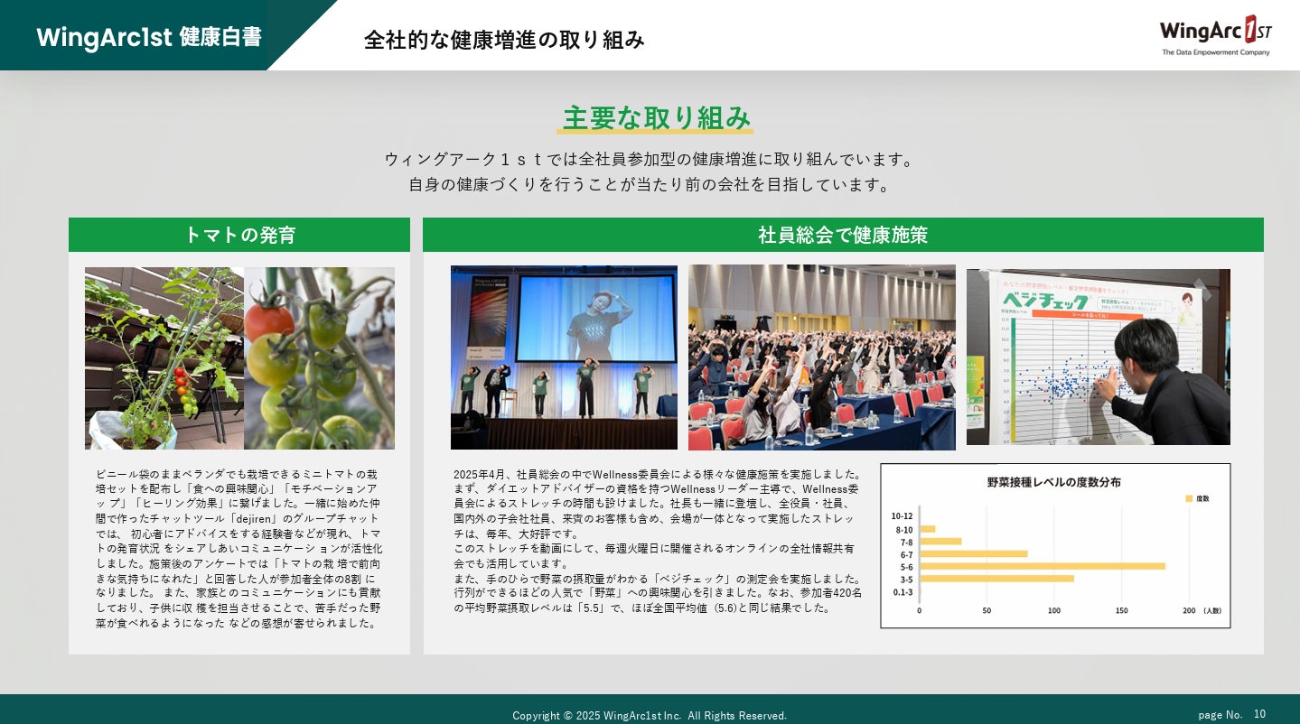Open the tomato plant on balcony photo
This screenshot has height=724, width=1300.
coord(164,358)
